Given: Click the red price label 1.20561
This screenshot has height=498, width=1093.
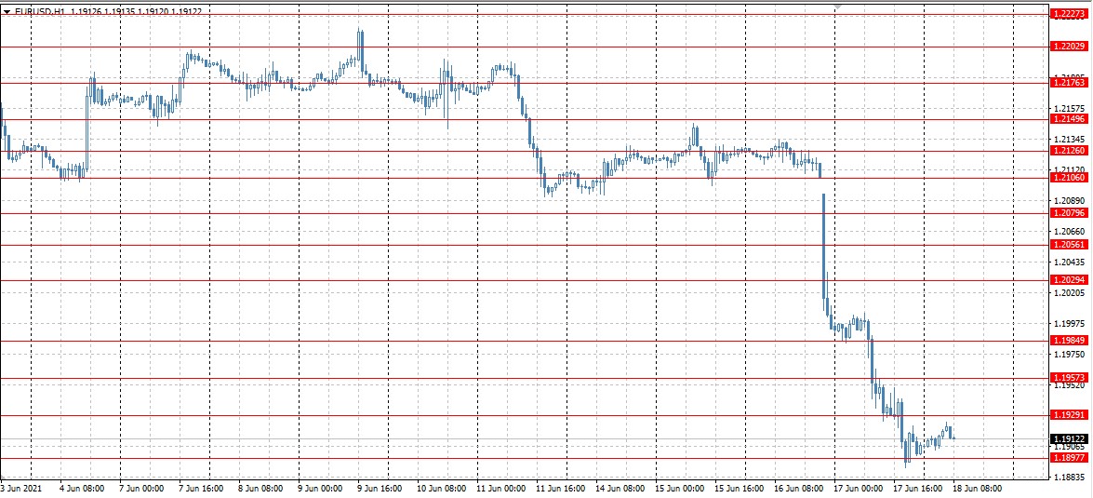Looking at the screenshot, I should [x=1070, y=245].
